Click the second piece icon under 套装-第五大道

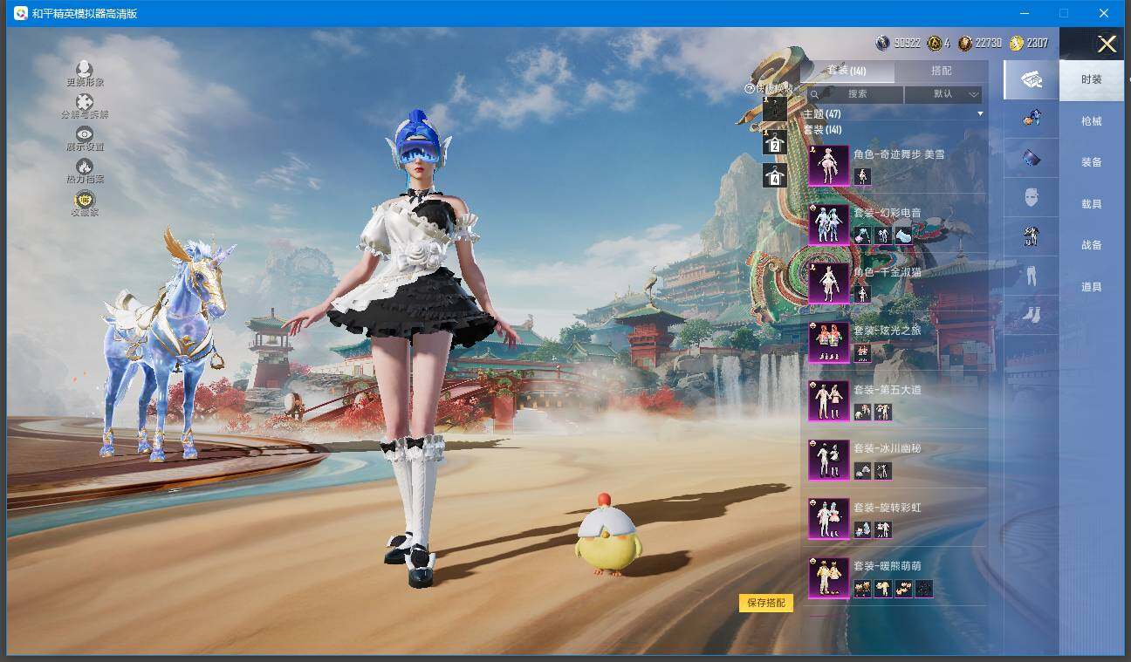pos(883,412)
